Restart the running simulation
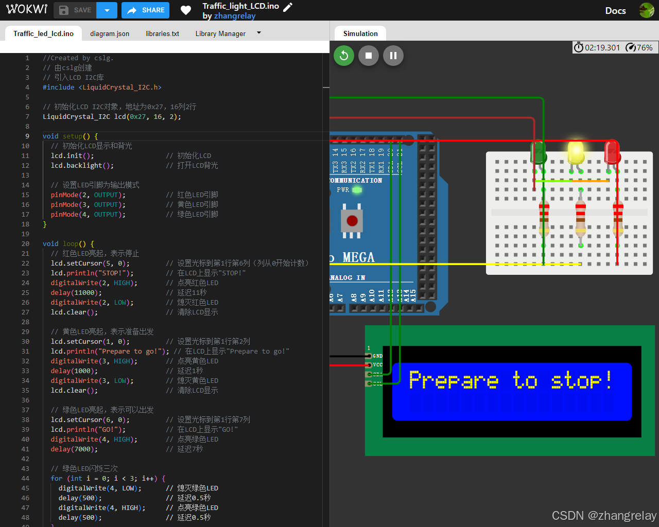Image resolution: width=659 pixels, height=527 pixels. (344, 55)
